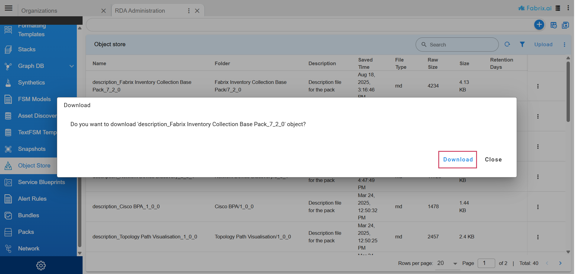Refresh the Object store table
This screenshot has height=274, width=575.
click(507, 44)
